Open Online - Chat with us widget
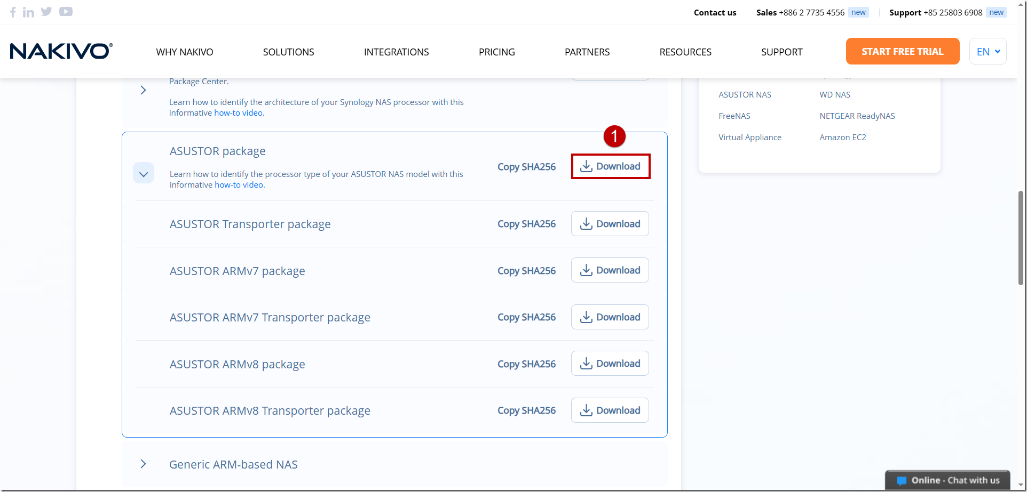The height and width of the screenshot is (492, 1027). (947, 480)
